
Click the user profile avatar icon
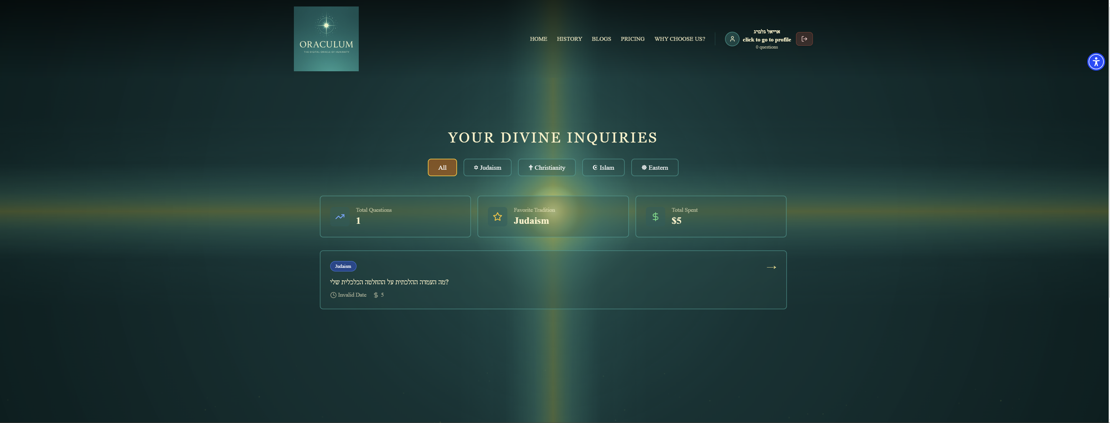coord(732,39)
